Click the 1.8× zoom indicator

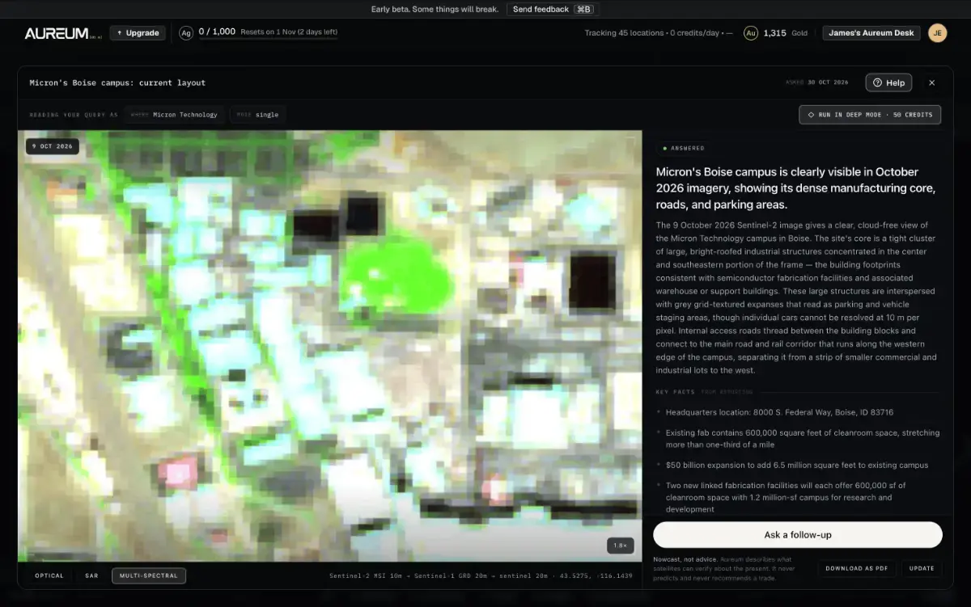(620, 546)
